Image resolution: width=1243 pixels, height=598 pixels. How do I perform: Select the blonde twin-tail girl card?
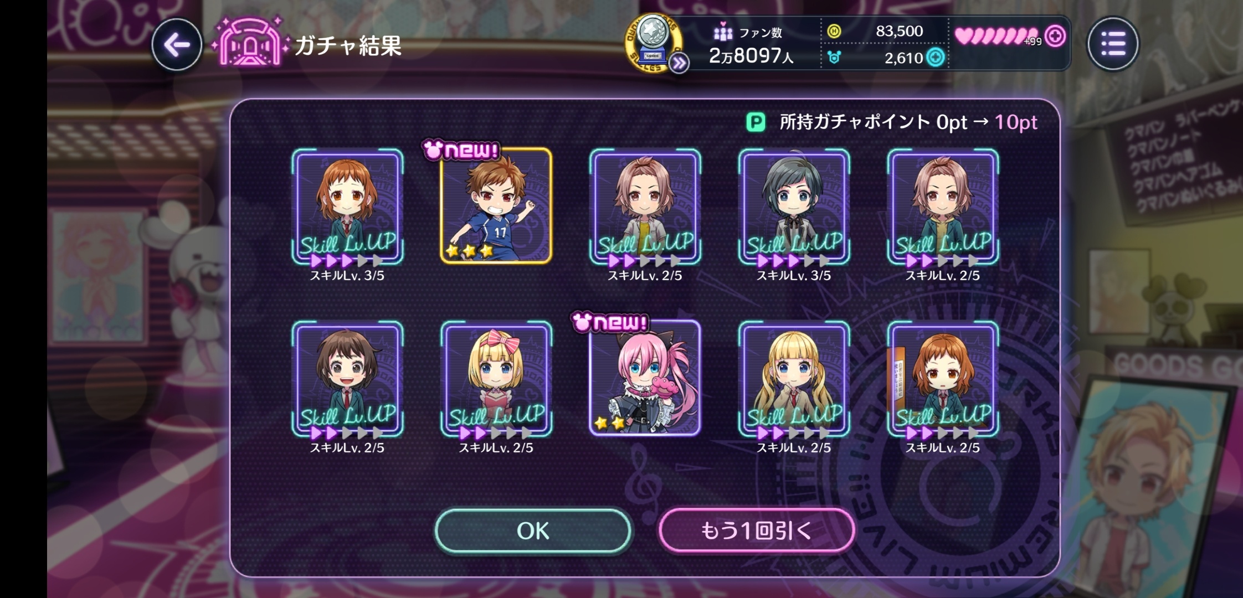click(x=794, y=379)
